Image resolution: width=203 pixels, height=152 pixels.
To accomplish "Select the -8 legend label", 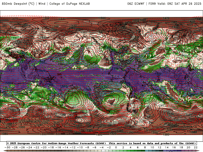I will point(87,147).
